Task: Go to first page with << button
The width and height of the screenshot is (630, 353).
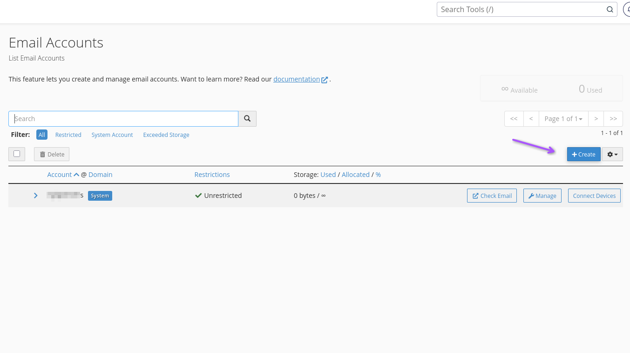Action: 514,119
